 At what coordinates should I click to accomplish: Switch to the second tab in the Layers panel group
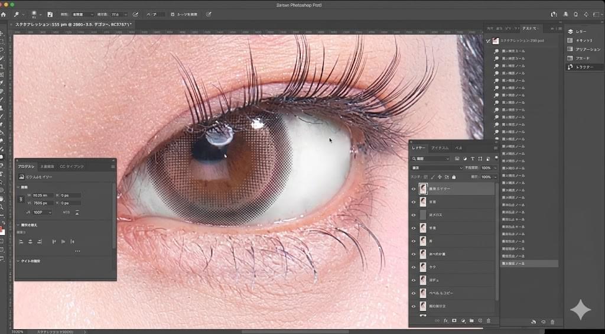click(440, 148)
